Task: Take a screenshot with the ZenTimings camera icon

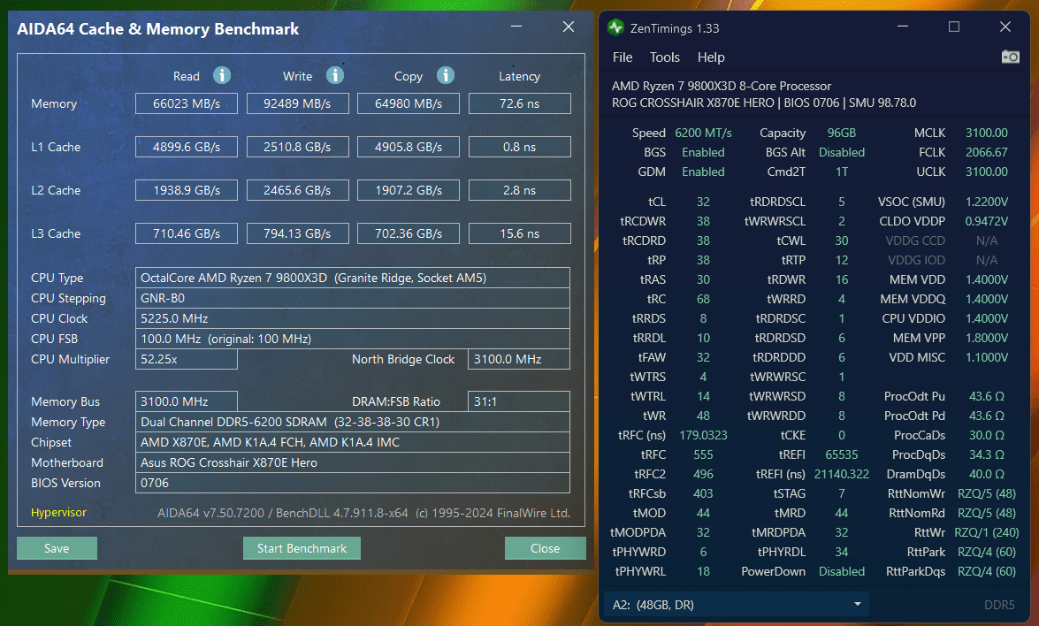Action: point(1010,57)
